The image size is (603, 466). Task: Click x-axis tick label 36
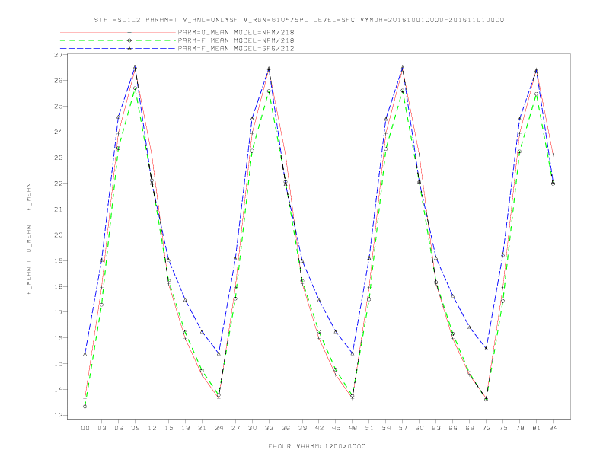(286, 428)
